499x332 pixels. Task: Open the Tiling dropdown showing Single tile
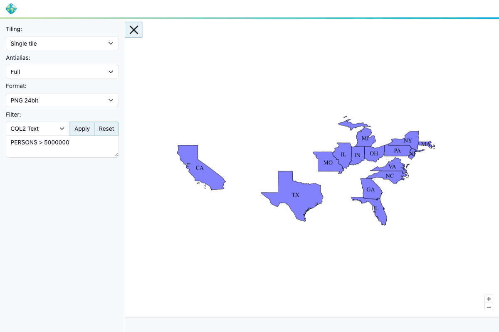pos(62,44)
